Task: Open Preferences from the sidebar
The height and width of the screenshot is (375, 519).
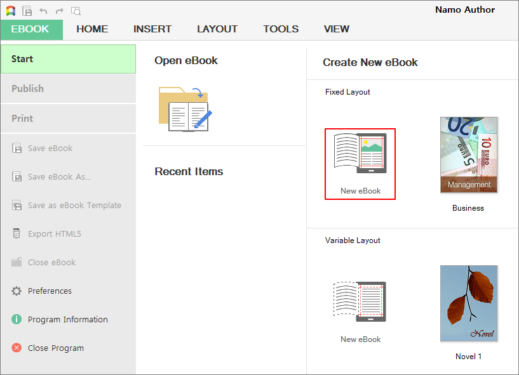Action: 50,291
